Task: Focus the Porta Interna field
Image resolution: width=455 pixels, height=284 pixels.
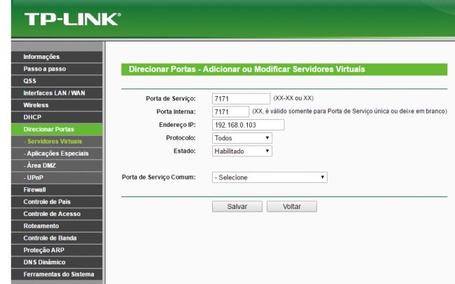Action: [231, 111]
